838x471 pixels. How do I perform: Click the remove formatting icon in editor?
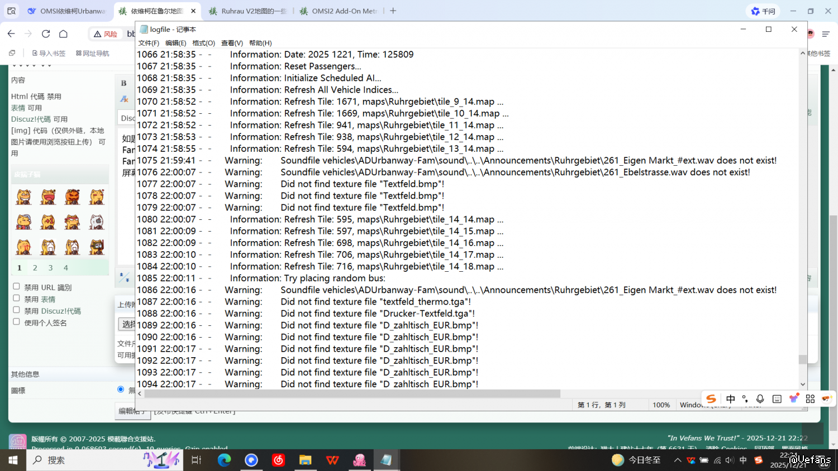124,99
